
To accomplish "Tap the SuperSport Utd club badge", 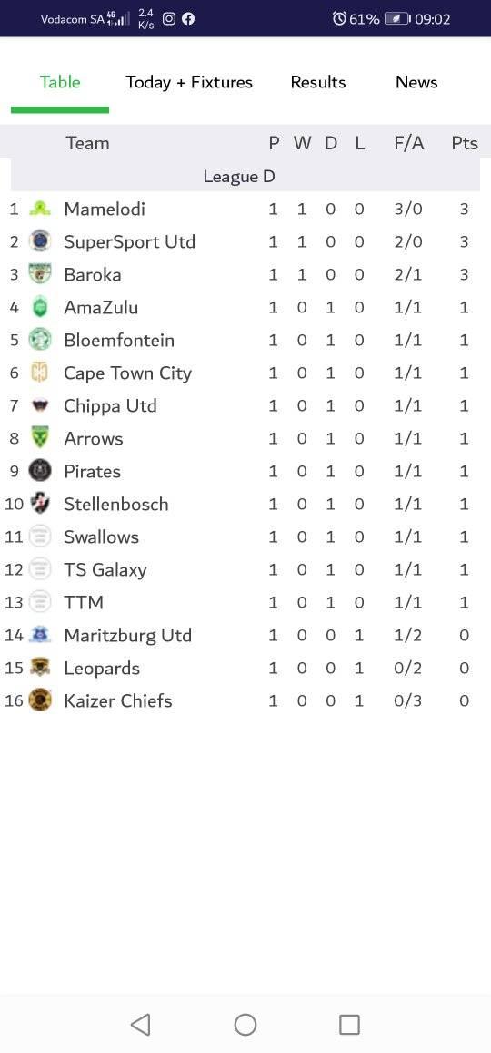I will [x=40, y=241].
